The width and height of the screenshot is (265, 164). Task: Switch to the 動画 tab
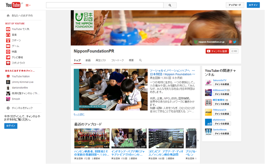[88, 60]
